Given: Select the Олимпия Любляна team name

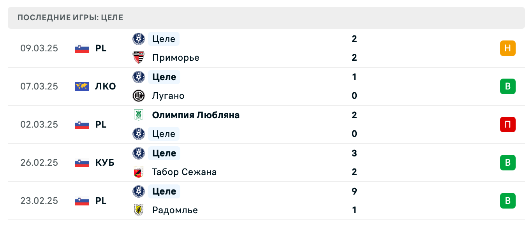Looking at the screenshot, I should click(196, 115).
